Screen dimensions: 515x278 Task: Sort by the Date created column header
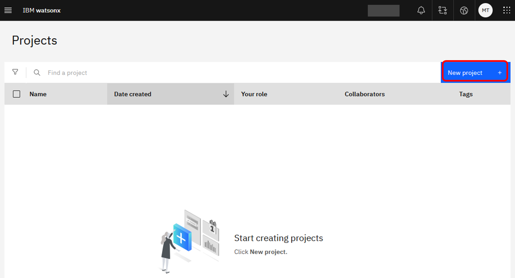133,94
